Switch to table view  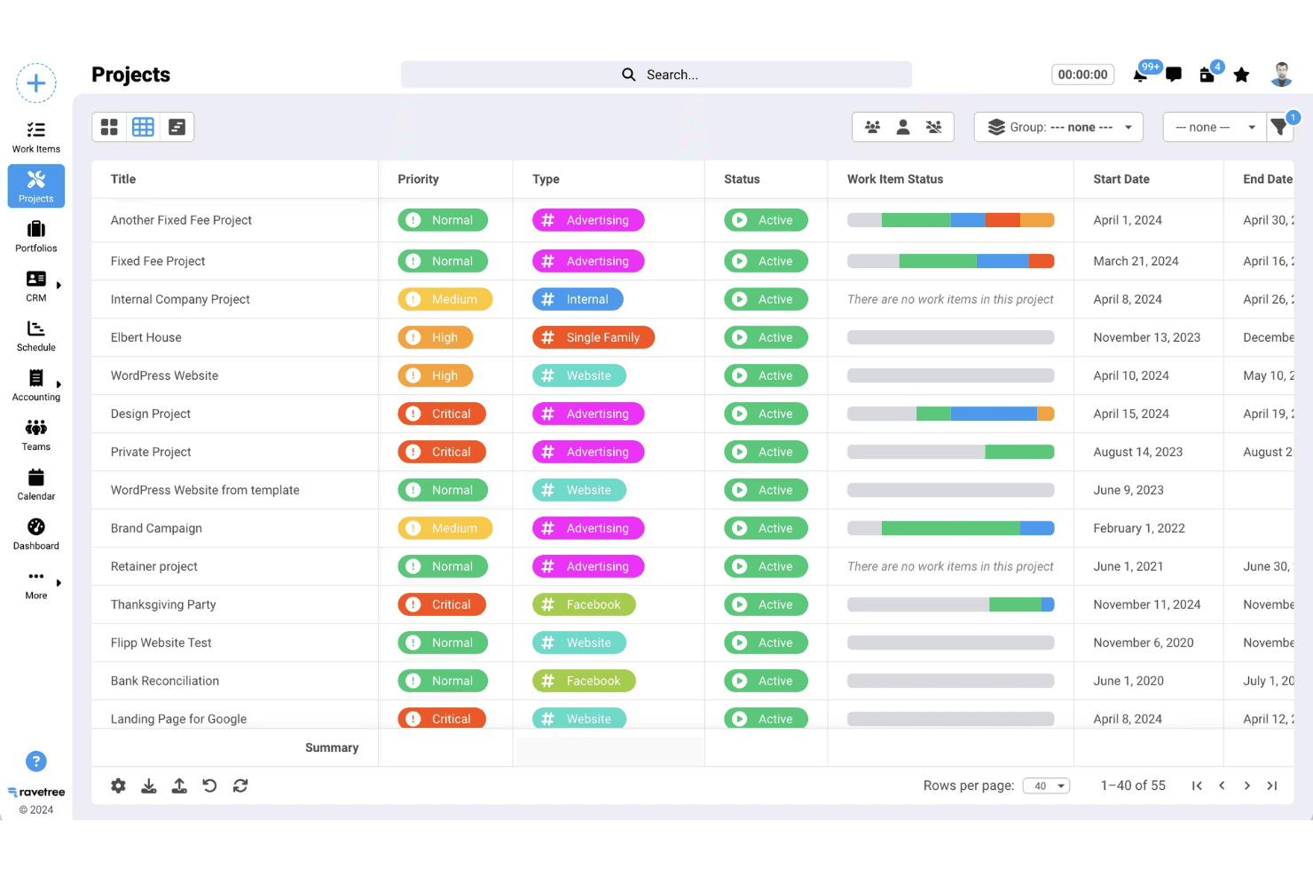(143, 127)
